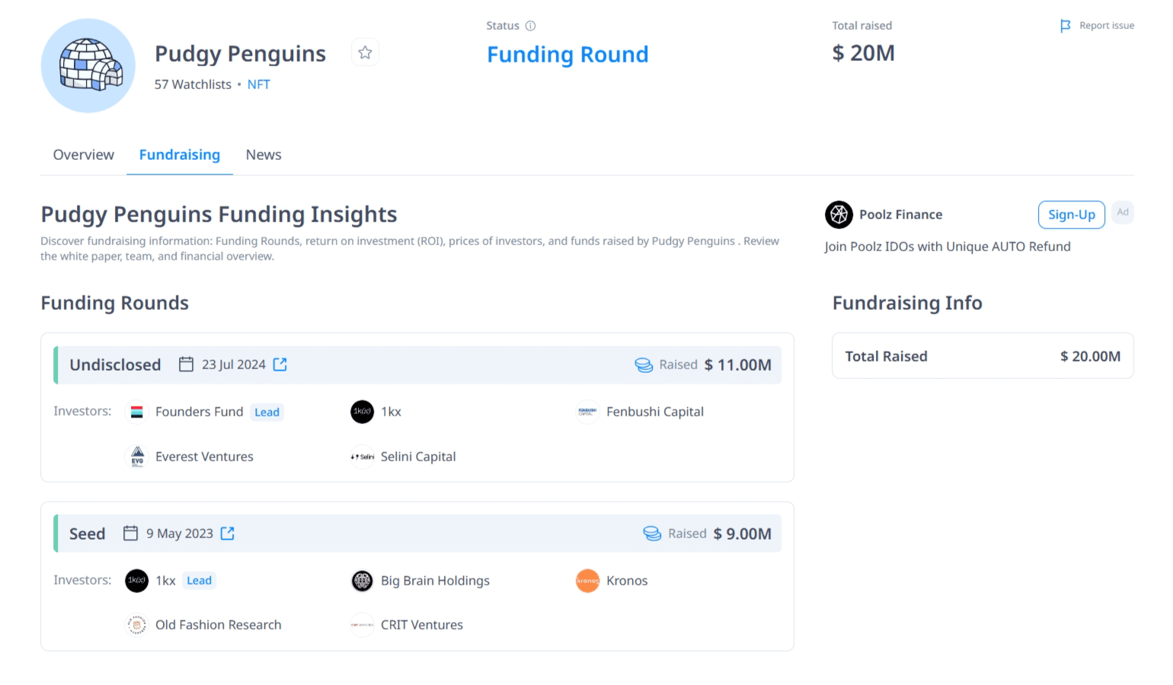Switch to the News tab
Viewport: 1173px width, 685px height.
tap(264, 155)
